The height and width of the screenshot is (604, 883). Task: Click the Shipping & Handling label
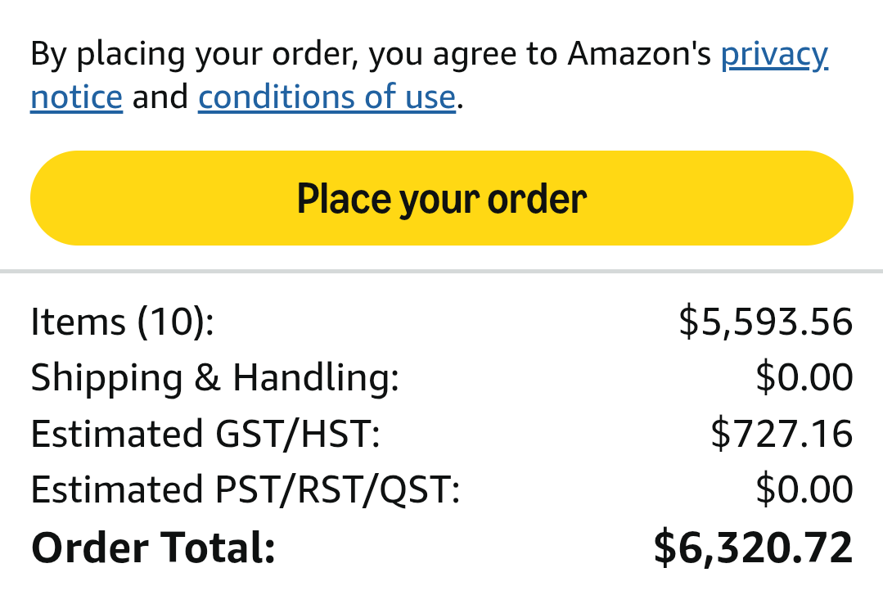(x=214, y=377)
